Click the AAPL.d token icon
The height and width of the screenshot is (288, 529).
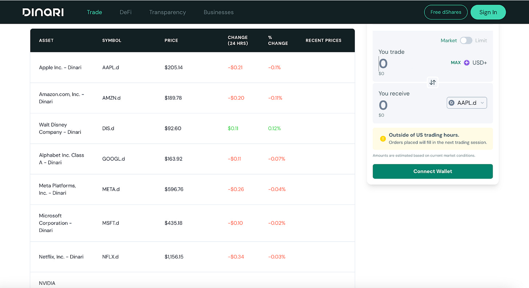pos(452,103)
